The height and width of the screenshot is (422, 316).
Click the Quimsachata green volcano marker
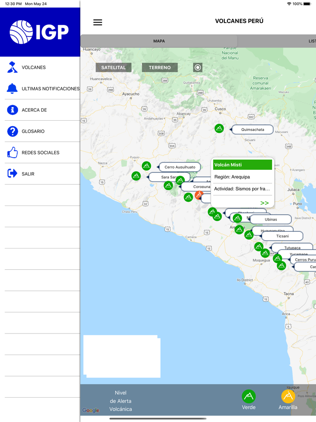[x=219, y=128]
